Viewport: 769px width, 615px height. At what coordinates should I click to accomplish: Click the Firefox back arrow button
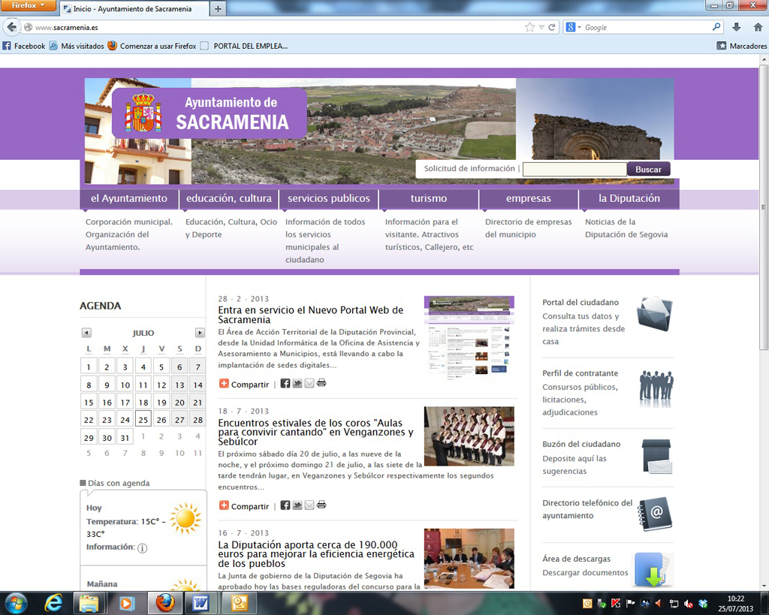(11, 27)
